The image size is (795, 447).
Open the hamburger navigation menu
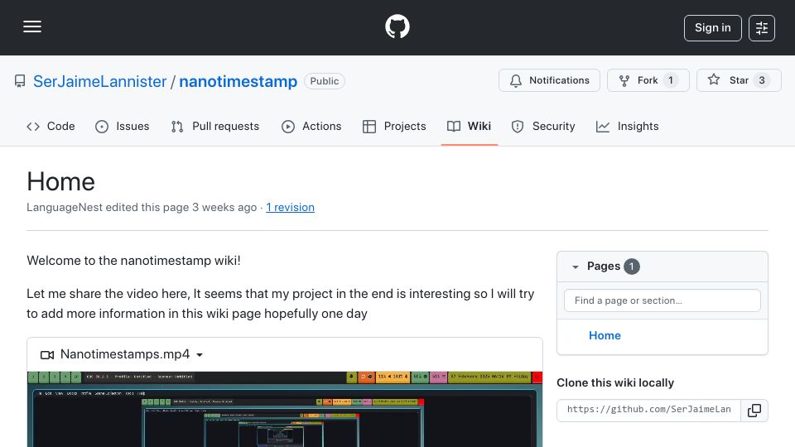click(x=32, y=26)
